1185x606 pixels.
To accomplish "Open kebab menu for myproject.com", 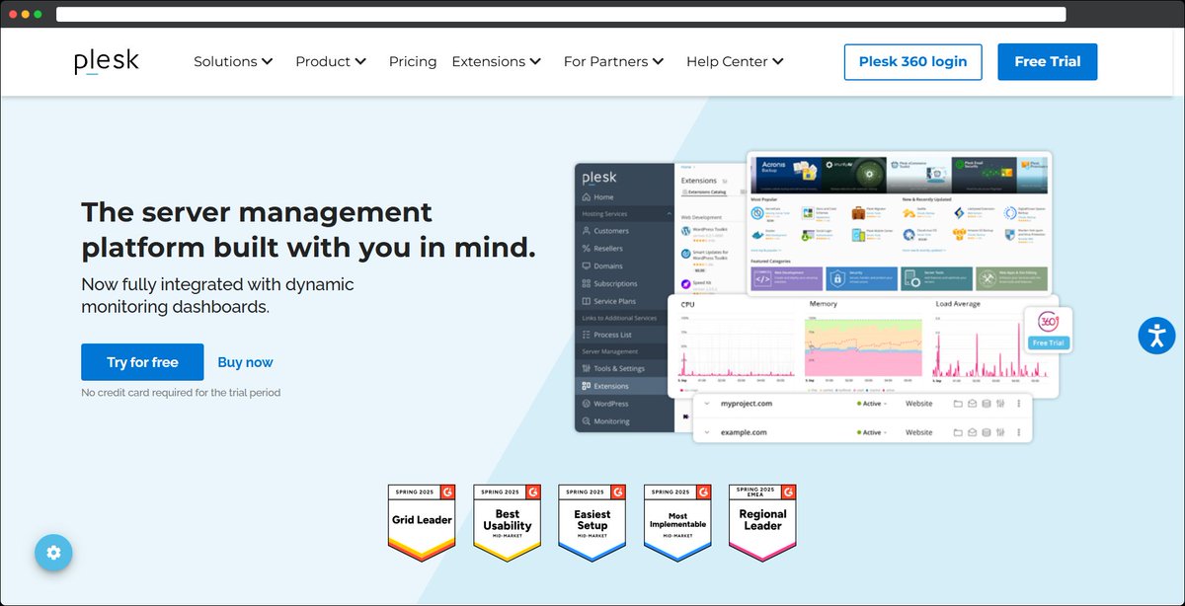I will pyautogui.click(x=1018, y=404).
